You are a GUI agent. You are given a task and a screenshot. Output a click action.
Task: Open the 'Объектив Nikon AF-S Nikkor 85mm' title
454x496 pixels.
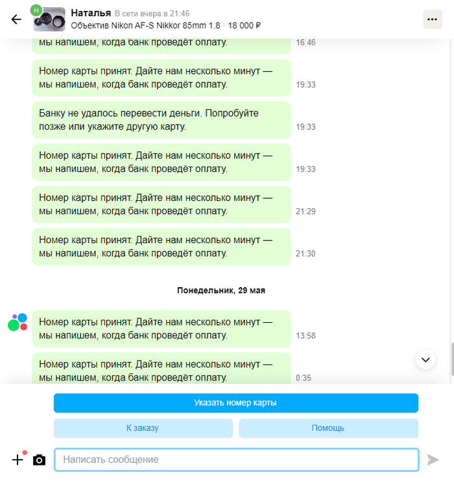coord(145,25)
